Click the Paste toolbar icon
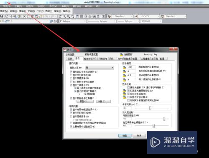Viewport: 209px width, 158px height. point(33,16)
